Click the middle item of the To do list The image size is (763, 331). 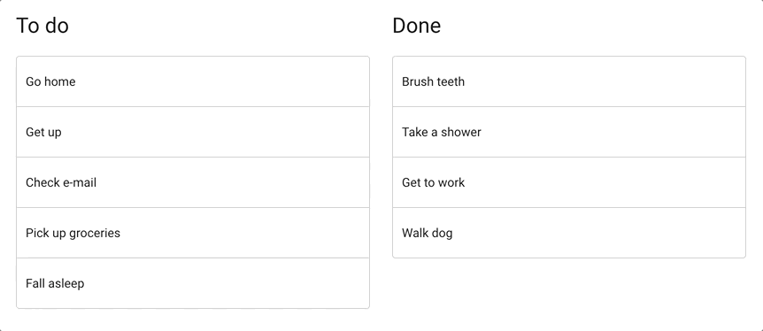pyautogui.click(x=193, y=182)
